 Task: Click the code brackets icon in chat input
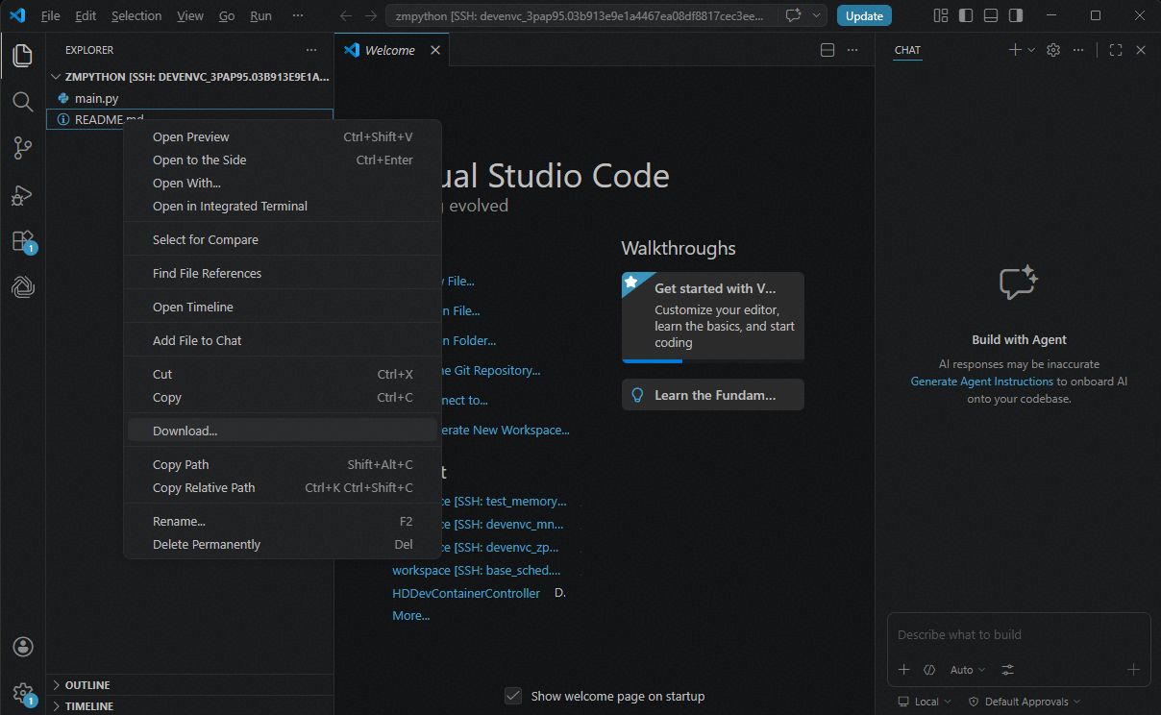929,670
